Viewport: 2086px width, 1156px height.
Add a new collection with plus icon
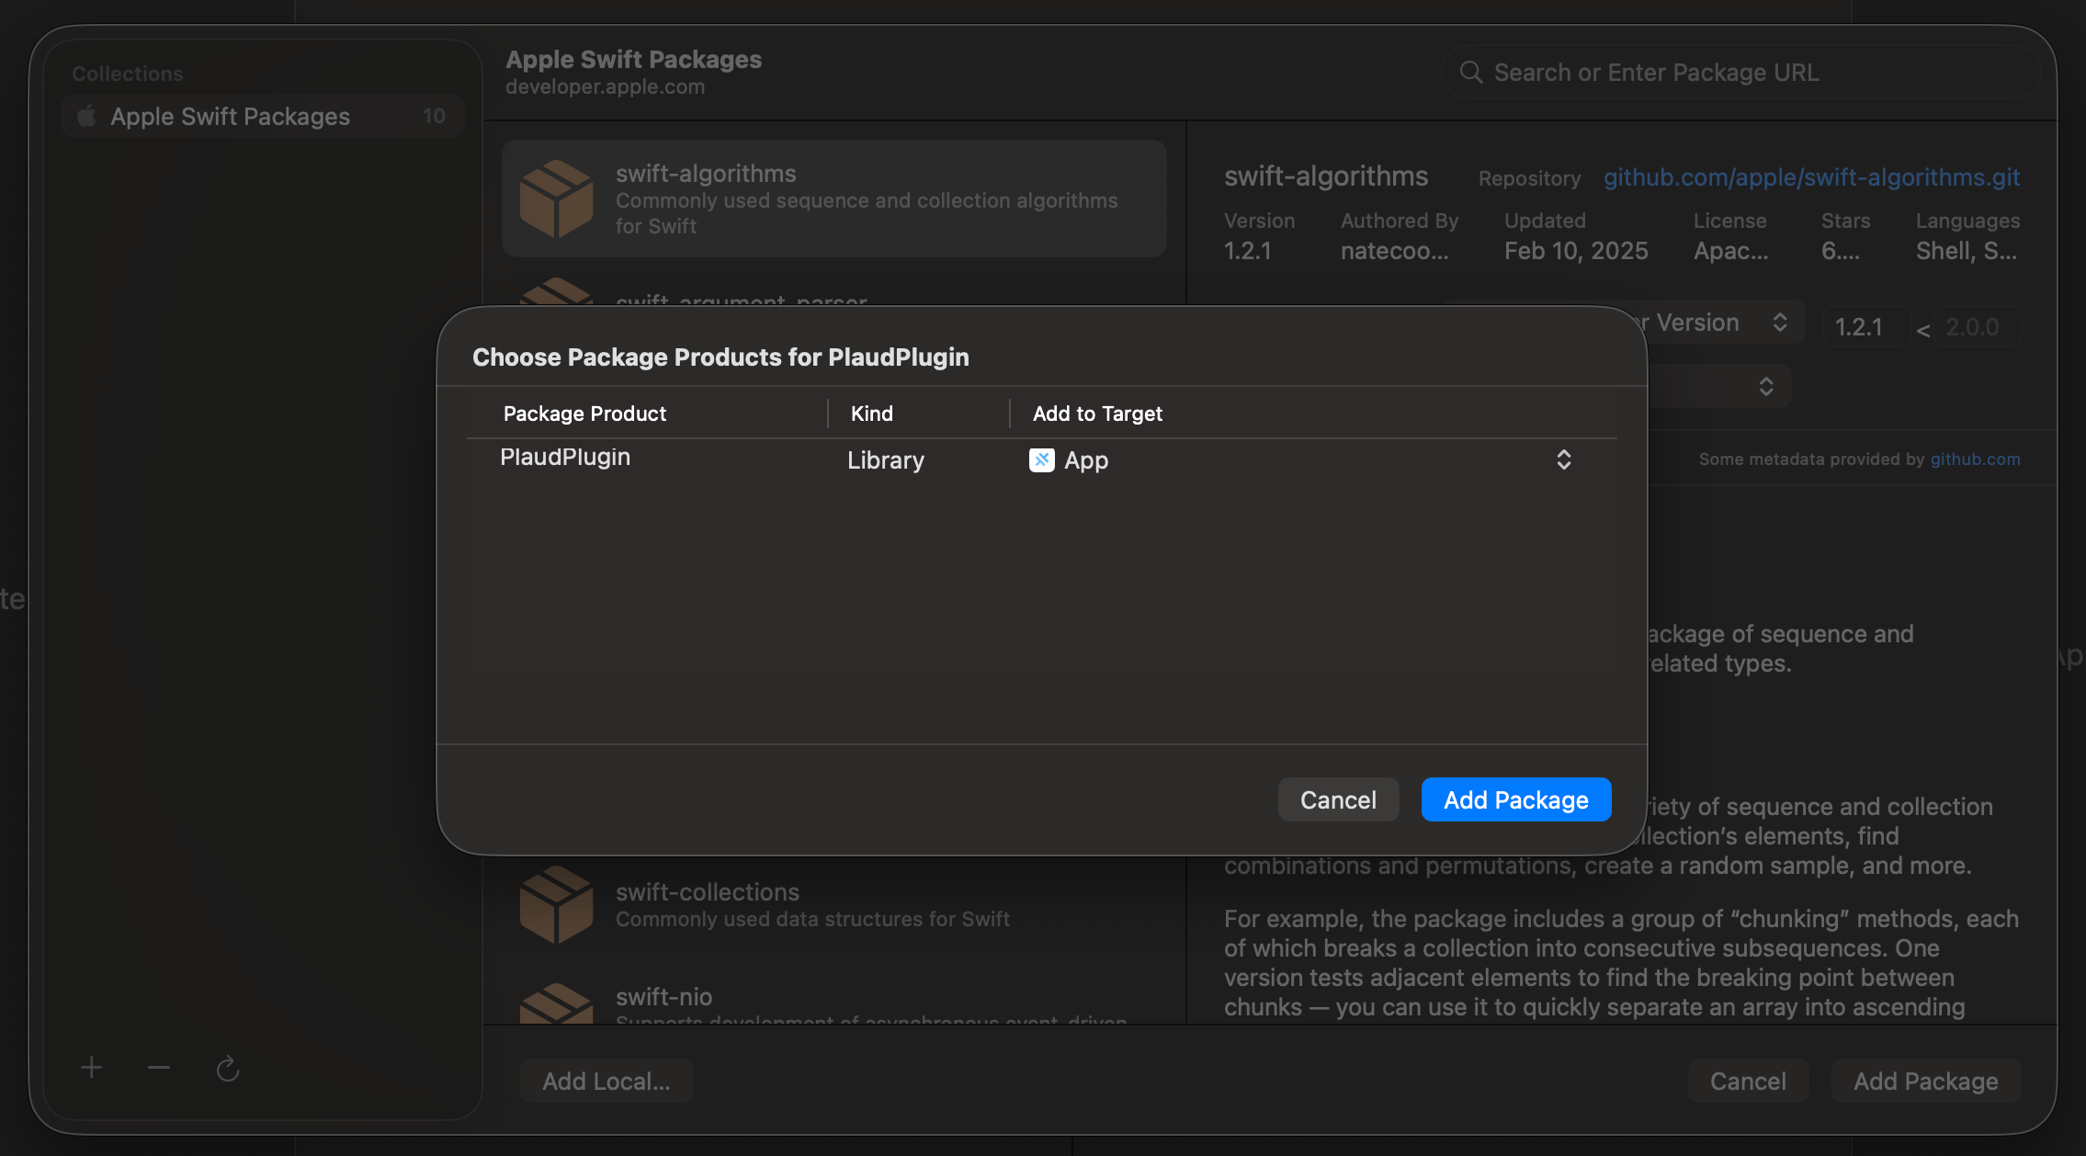[x=91, y=1068]
